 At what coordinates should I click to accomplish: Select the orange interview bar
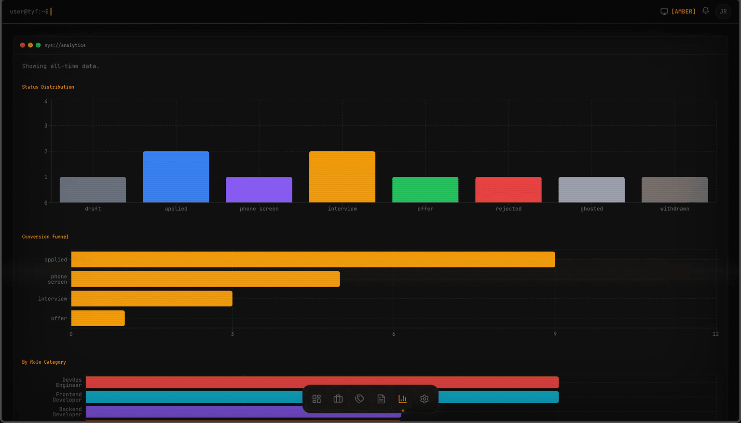pyautogui.click(x=342, y=176)
